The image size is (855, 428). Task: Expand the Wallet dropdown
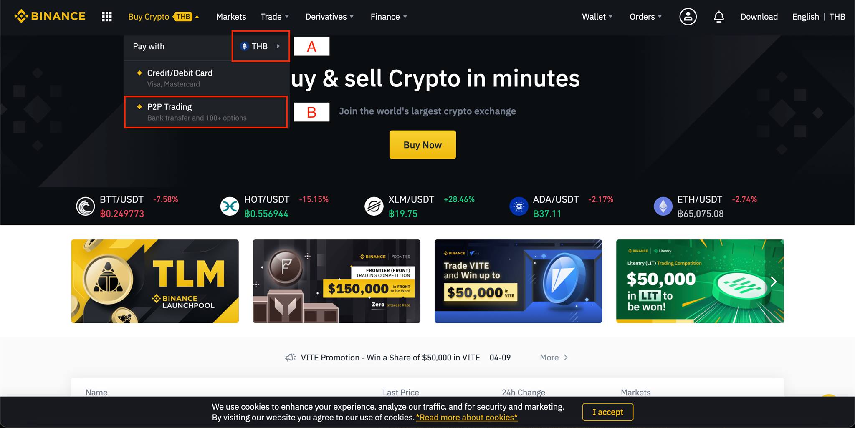(597, 17)
